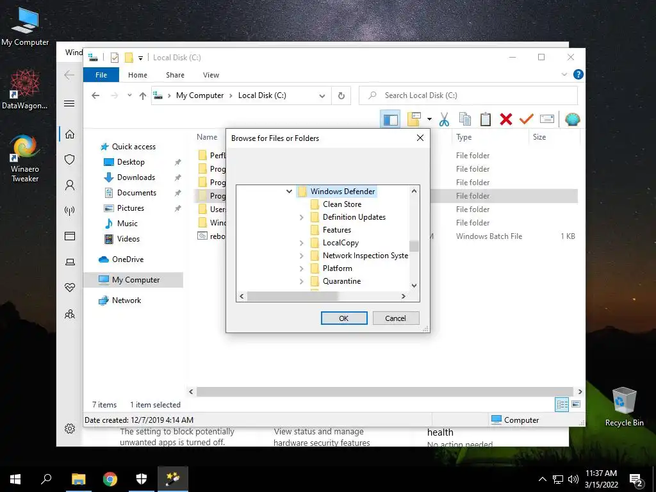656x492 pixels.
Task: Click the Explorer help question mark
Action: [578, 74]
